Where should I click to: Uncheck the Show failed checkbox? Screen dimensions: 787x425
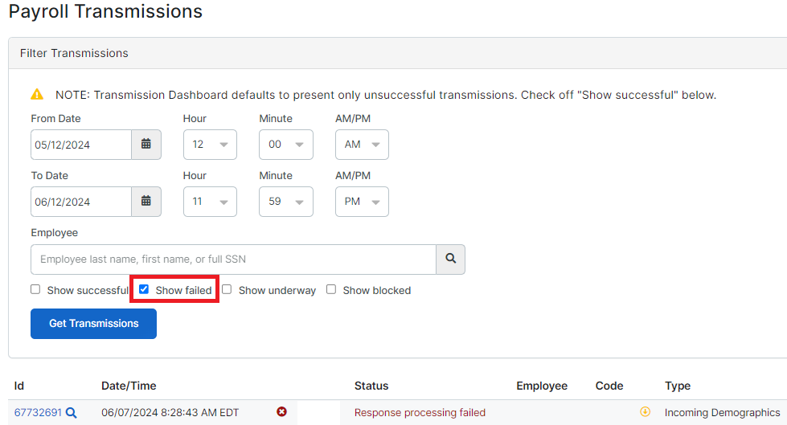coord(144,289)
